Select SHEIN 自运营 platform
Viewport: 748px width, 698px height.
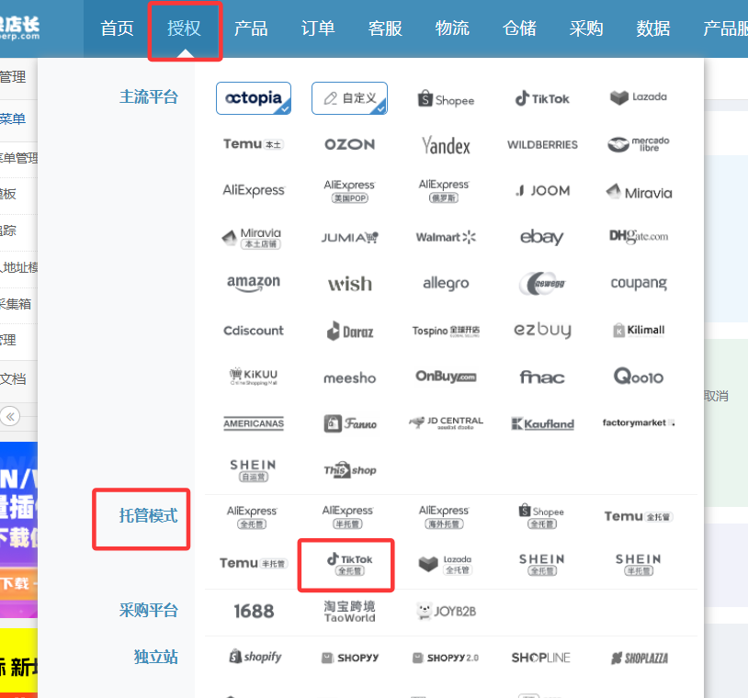[254, 470]
